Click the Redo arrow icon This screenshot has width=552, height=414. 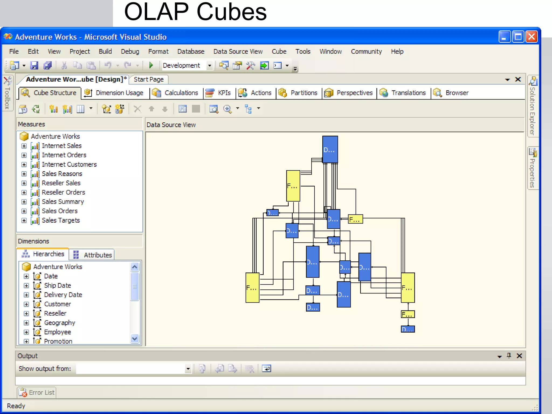(127, 65)
